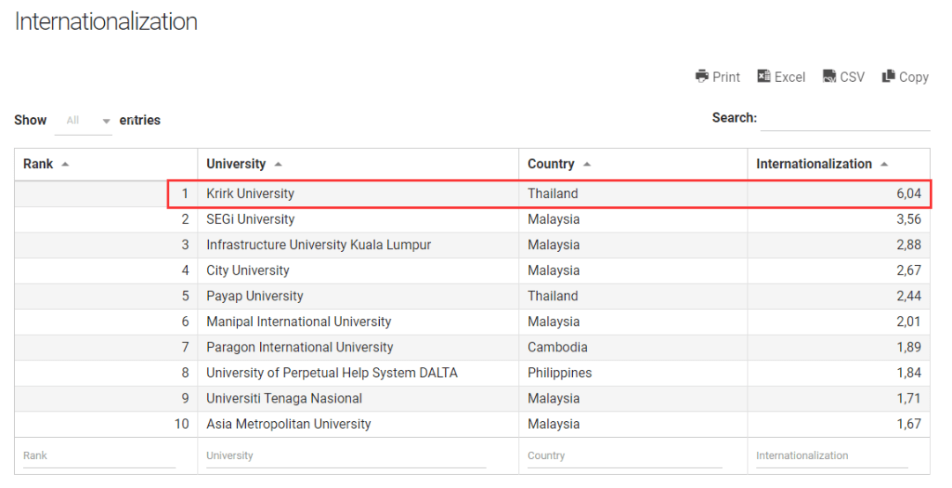
Task: Filter by Country footer input
Action: coord(624,456)
